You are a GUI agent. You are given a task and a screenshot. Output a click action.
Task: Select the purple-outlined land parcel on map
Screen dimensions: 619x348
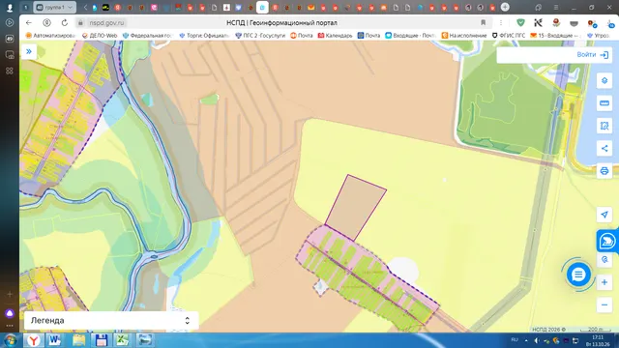[355, 207]
